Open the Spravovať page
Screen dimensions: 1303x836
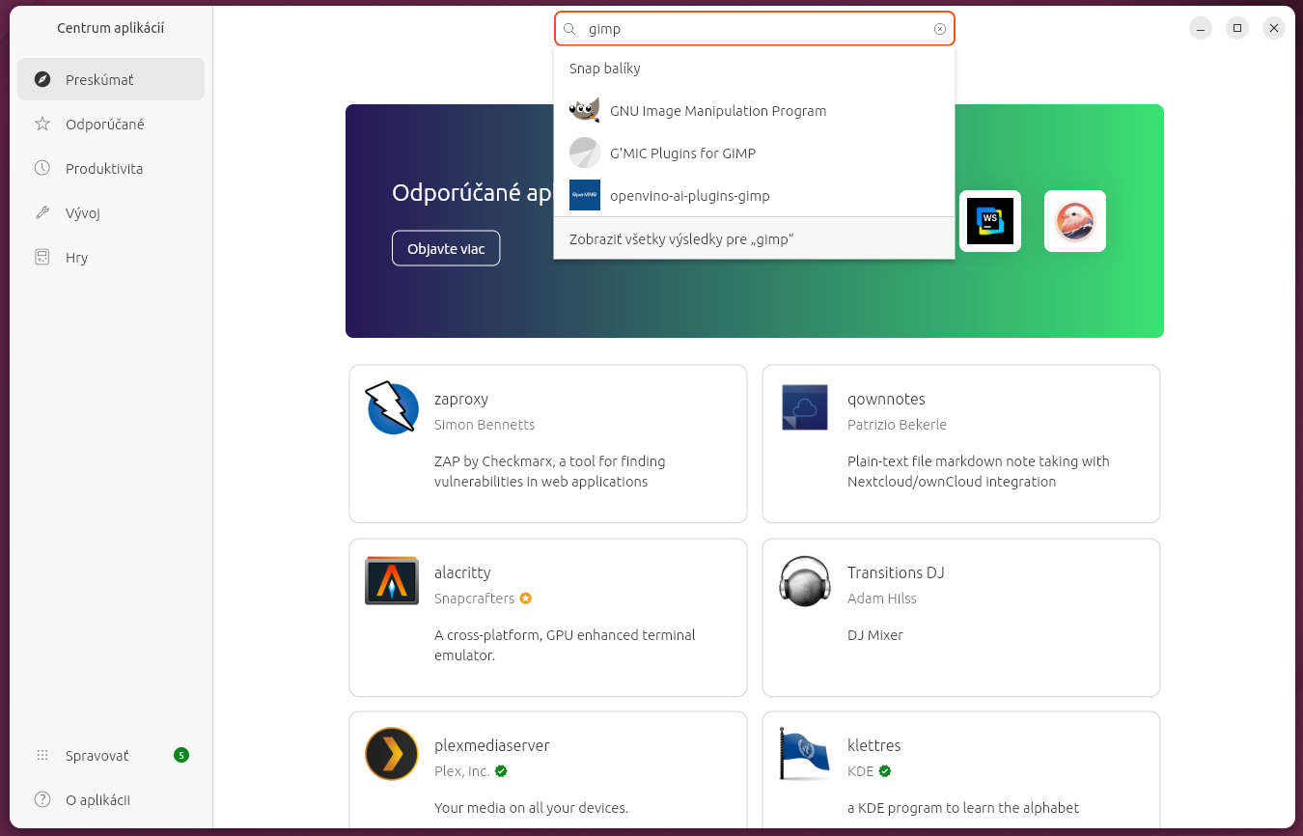111,755
